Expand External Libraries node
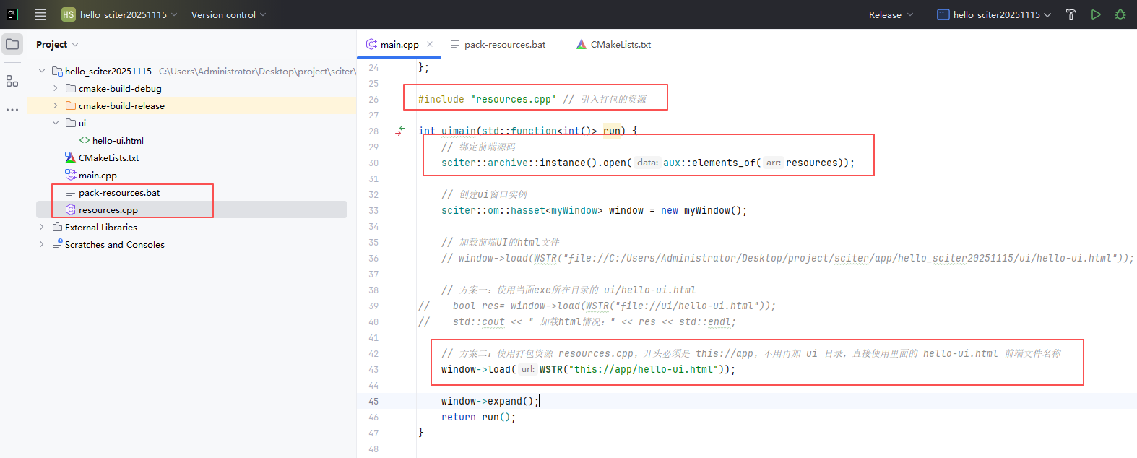The image size is (1137, 458). tap(42, 227)
